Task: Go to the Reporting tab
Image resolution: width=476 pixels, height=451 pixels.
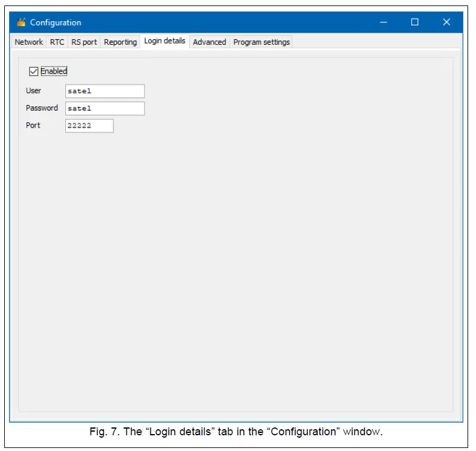Action: tap(120, 42)
